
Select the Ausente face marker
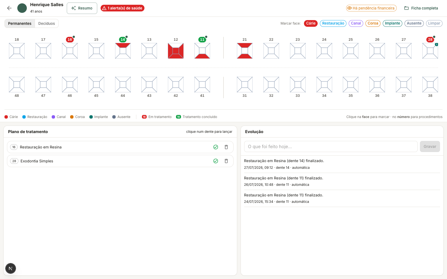[x=414, y=23]
